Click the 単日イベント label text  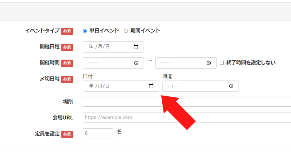tap(104, 31)
